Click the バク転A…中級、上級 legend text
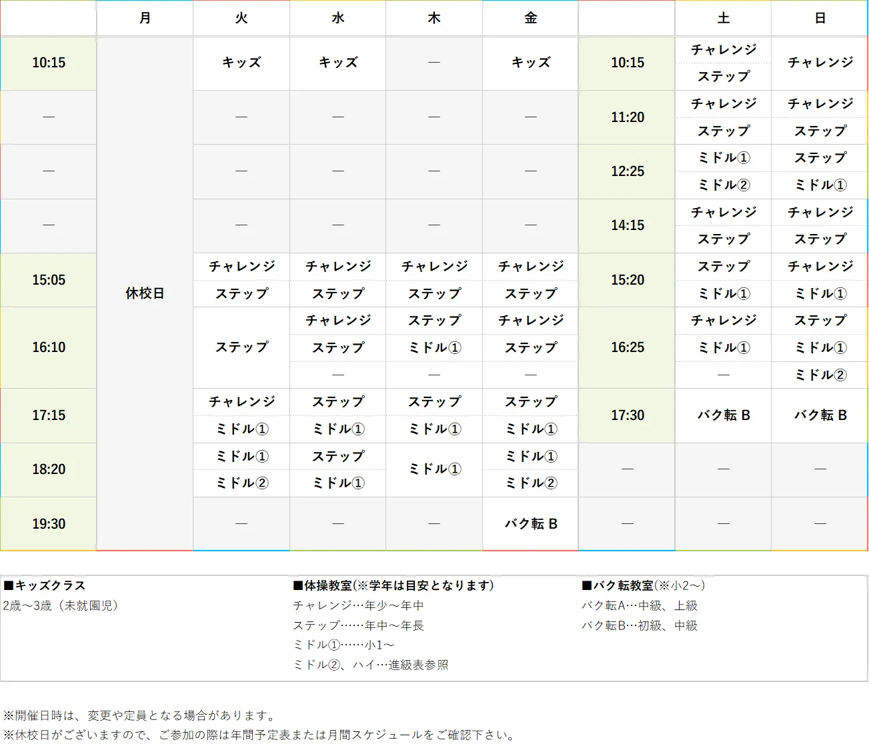869x750 pixels. coord(641,605)
